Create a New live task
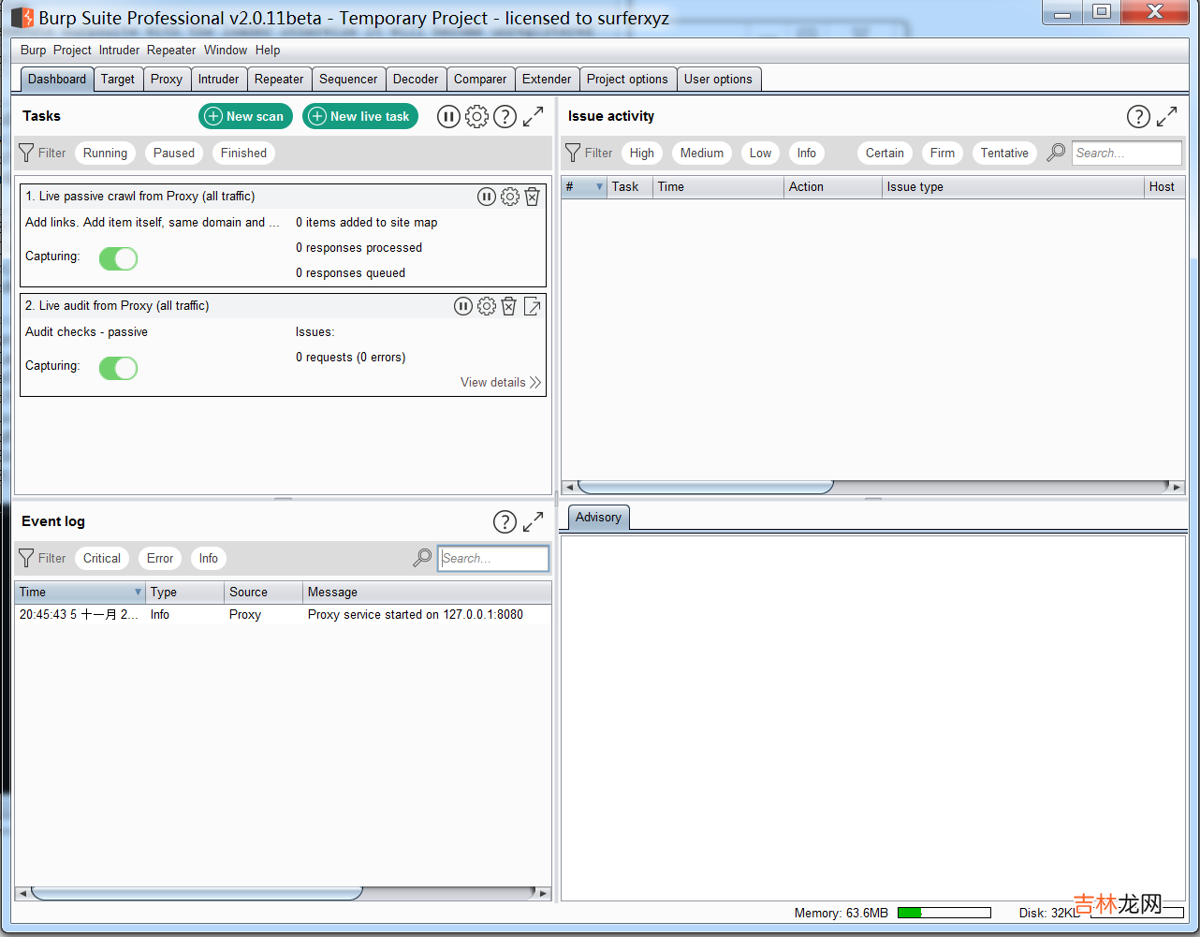The width and height of the screenshot is (1200, 937). click(359, 116)
